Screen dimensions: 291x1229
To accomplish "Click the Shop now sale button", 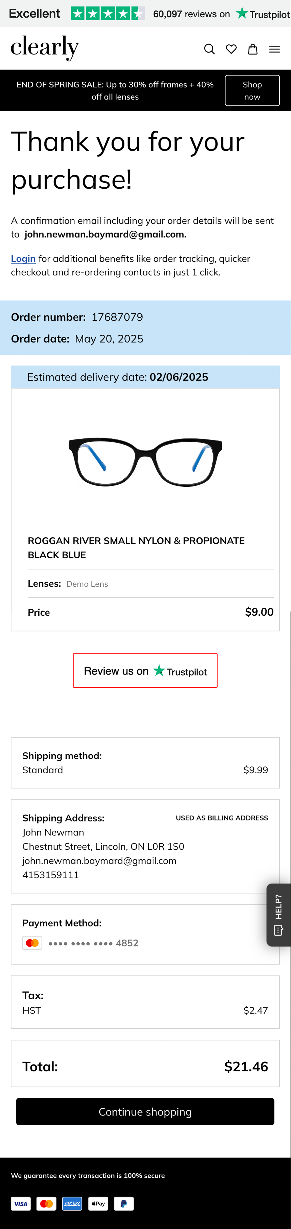I will (x=252, y=91).
